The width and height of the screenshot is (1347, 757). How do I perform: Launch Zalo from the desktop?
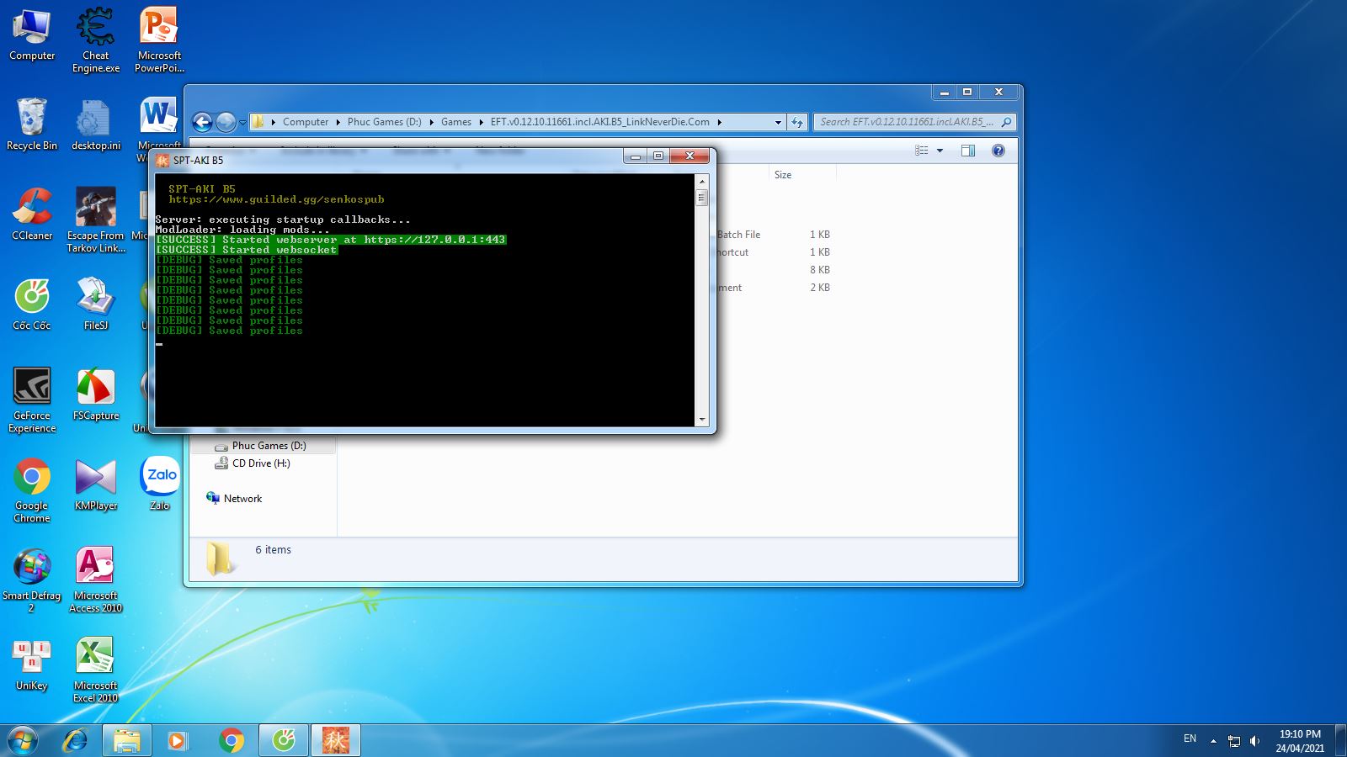pos(160,484)
